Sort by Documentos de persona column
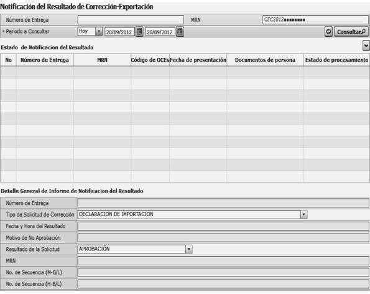This screenshot has width=370, height=294. point(265,60)
